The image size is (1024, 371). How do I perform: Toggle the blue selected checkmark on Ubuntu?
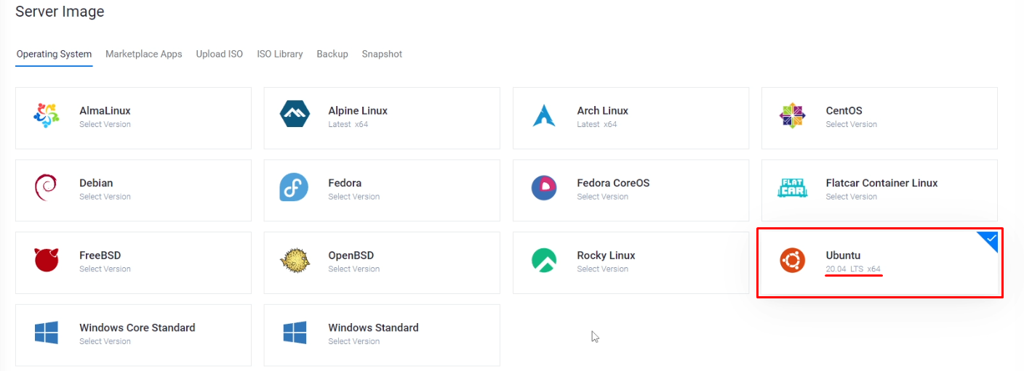pos(989,240)
